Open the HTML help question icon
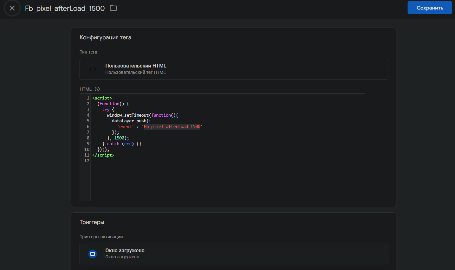Viewport: 455px width, 270px height. pos(97,89)
